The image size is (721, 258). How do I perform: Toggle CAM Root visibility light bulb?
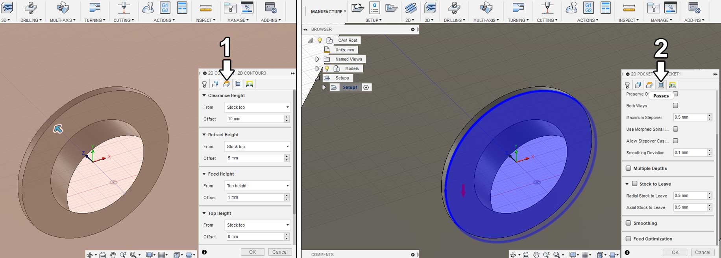tap(320, 40)
